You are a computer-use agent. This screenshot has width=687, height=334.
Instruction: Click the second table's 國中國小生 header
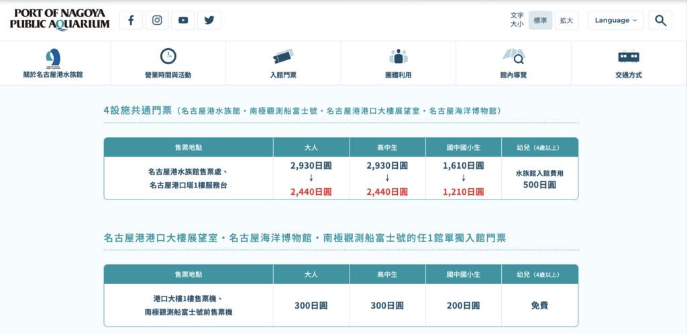[463, 274]
